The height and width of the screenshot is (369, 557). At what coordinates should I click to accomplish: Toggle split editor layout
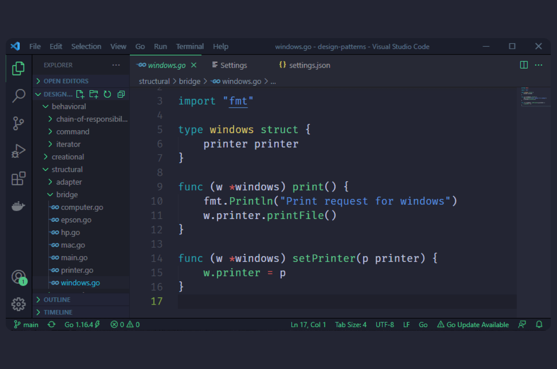point(524,65)
